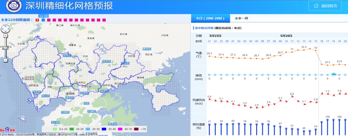Play the 12-hour rainfall animation
This screenshot has width=348, height=136.
(x=37, y=20)
